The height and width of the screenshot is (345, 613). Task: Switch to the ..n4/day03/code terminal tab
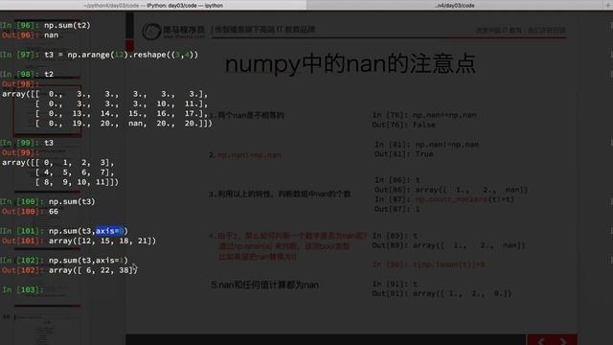[455, 5]
